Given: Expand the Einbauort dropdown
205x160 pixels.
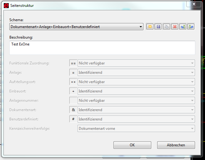Looking at the screenshot, I should [136, 91].
